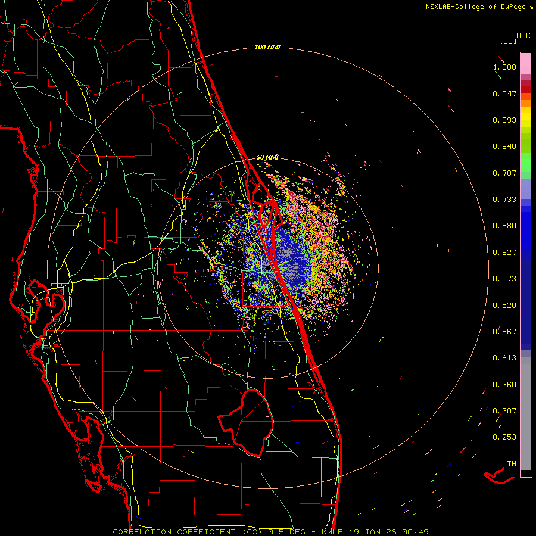Pick the red band beside 0.947
Screen dimensions: 536x536
(526, 89)
